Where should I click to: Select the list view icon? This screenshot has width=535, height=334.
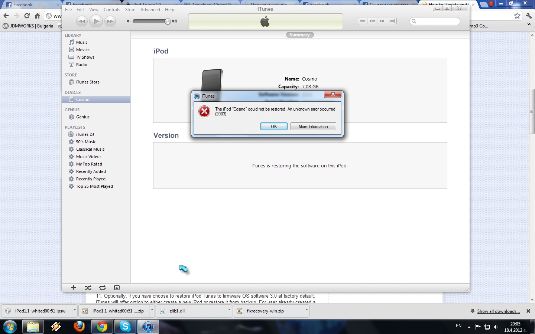tap(363, 21)
